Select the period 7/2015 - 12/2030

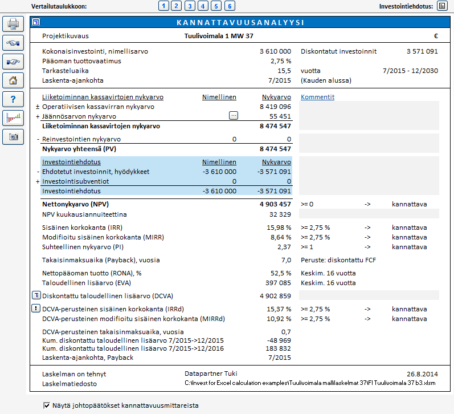410,71
